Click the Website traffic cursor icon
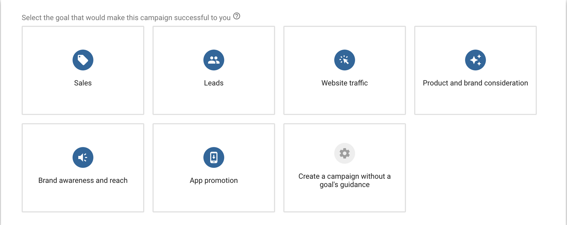The image size is (567, 225). click(344, 60)
